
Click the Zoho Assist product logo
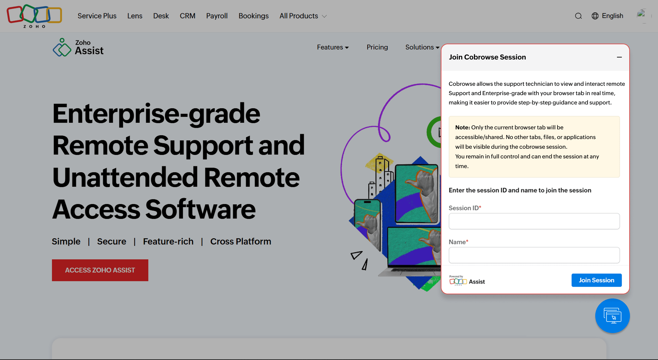tap(78, 47)
